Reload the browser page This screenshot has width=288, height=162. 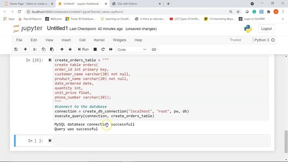(19, 12)
